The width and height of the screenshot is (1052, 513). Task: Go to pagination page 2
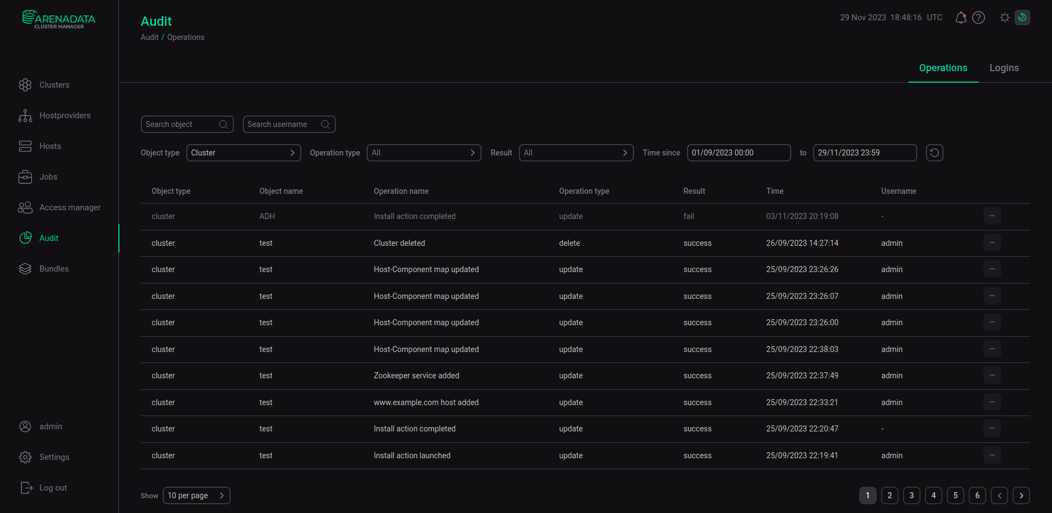[890, 495]
